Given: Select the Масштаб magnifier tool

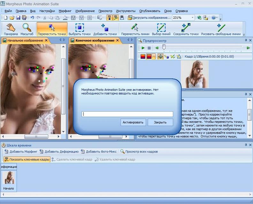Looking at the screenshot, I should (x=27, y=29).
